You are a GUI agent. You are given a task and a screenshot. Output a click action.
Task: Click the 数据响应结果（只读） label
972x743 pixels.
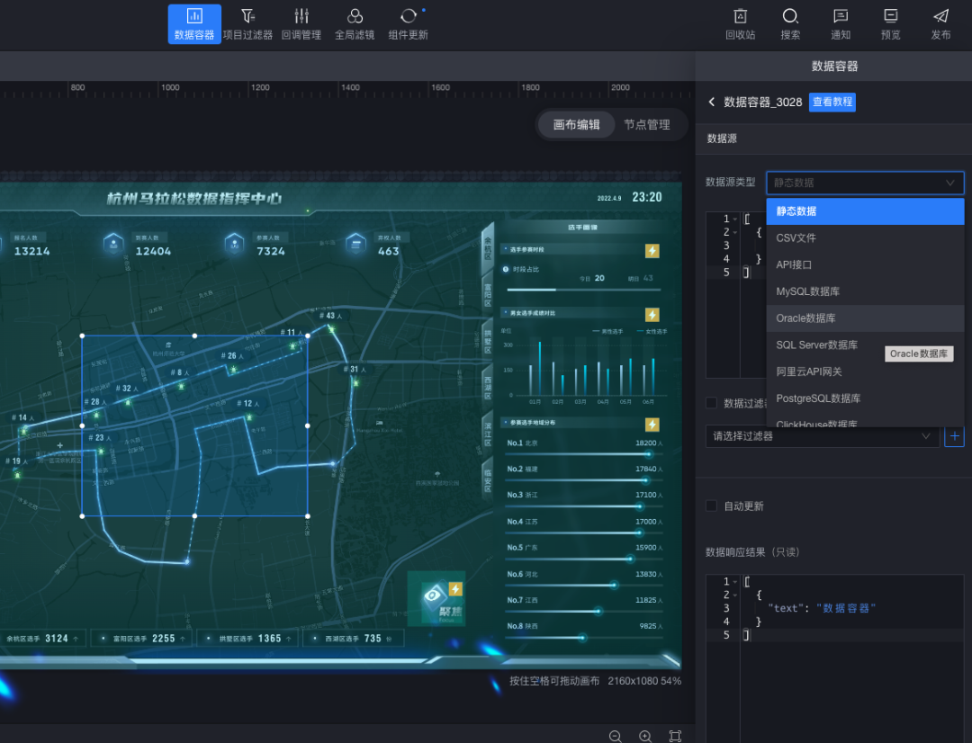752,552
